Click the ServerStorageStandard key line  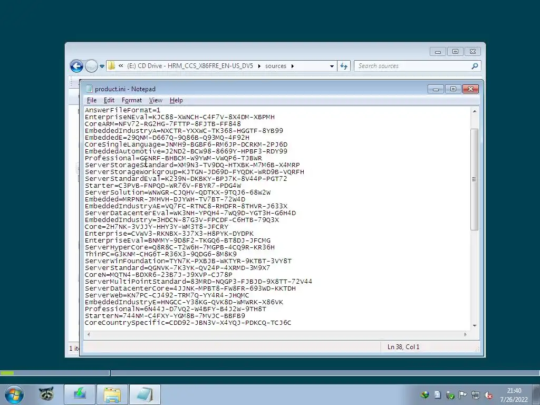coord(192,165)
